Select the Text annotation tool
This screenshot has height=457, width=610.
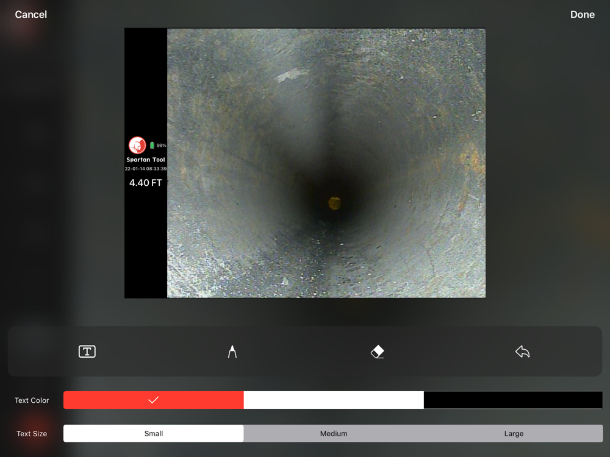click(x=87, y=352)
